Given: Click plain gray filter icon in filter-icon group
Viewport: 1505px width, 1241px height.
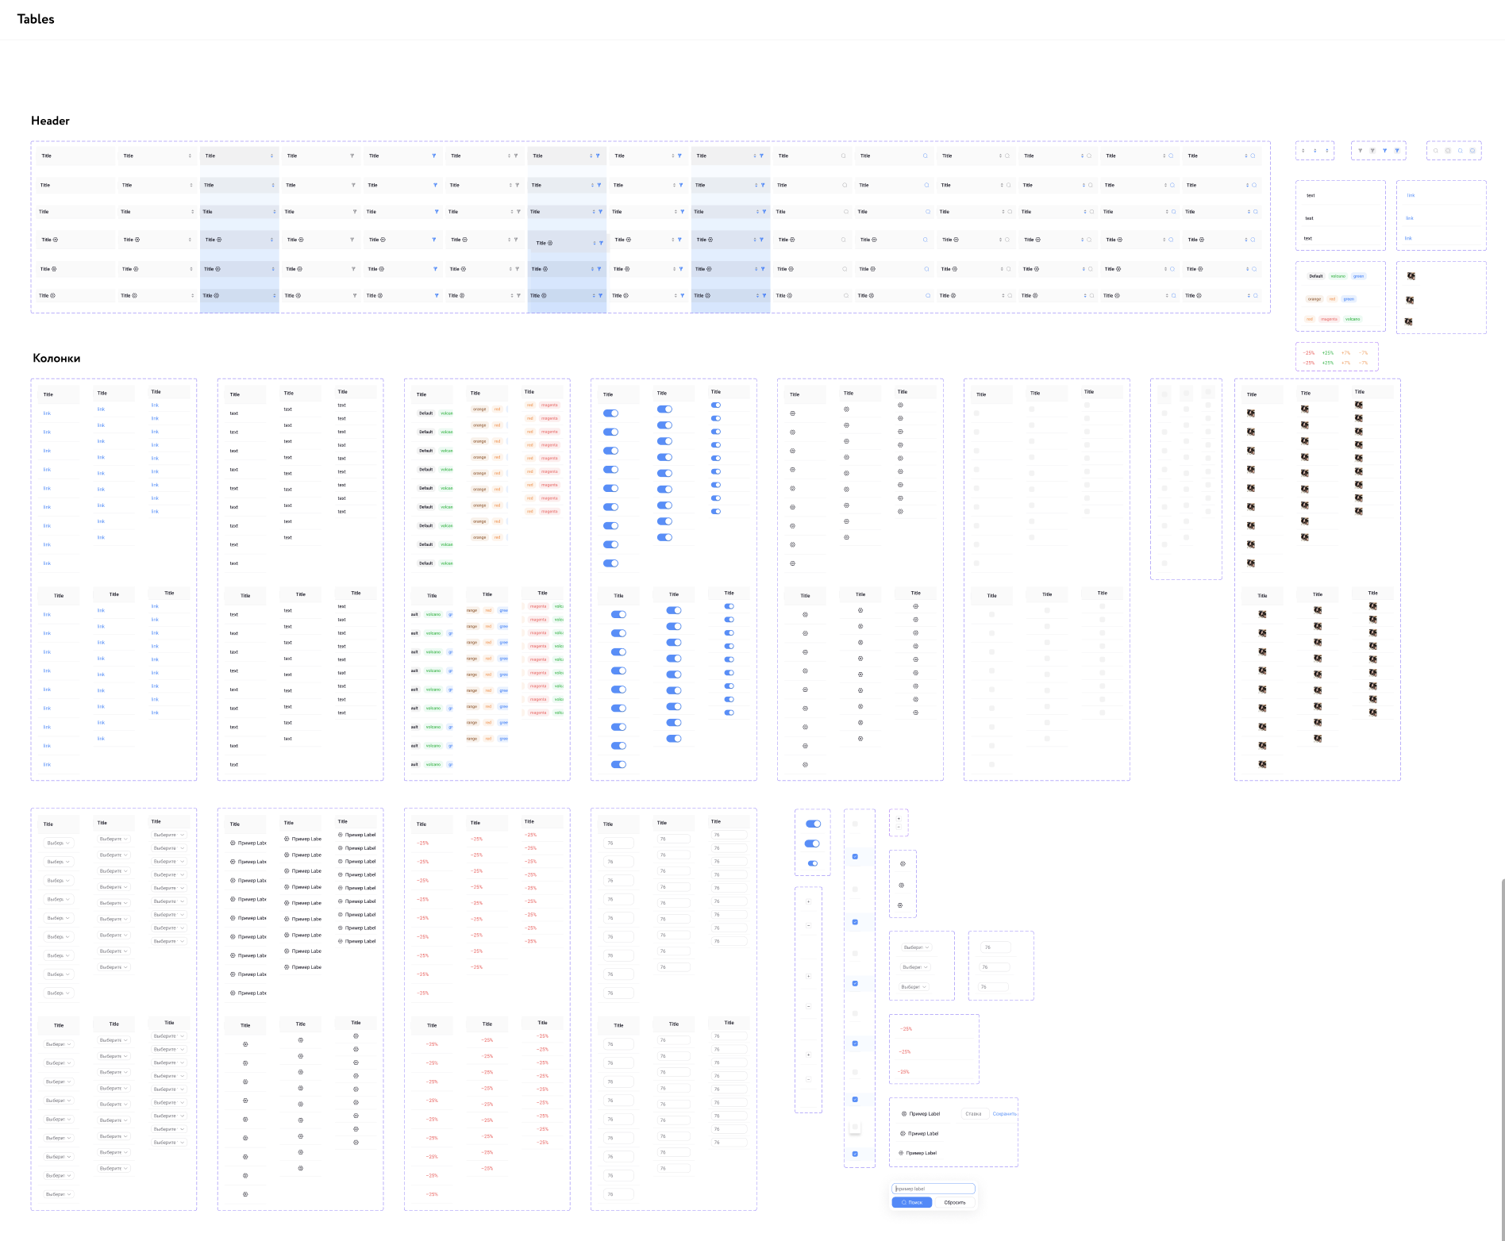Looking at the screenshot, I should click(x=1360, y=151).
